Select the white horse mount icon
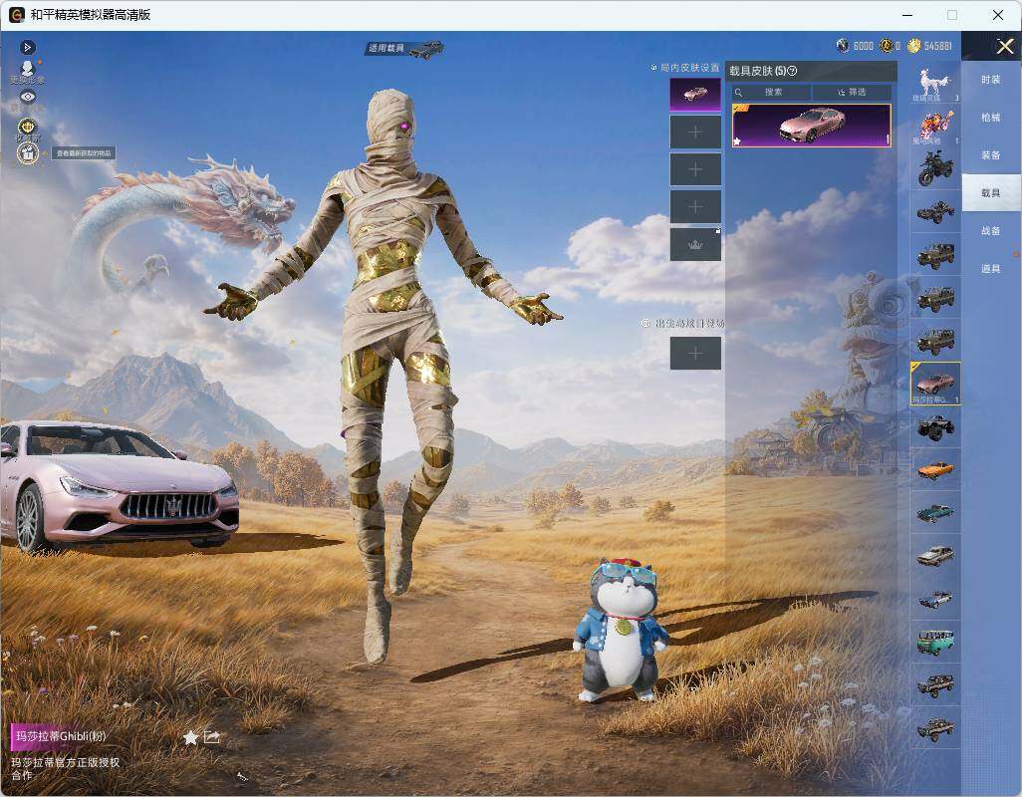Screen dimensions: 1022x797 coord(935,82)
